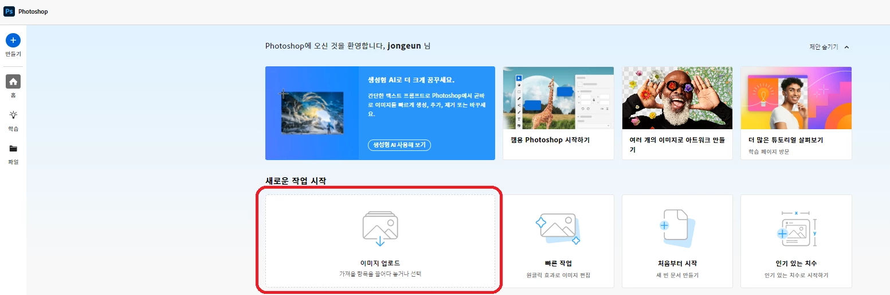This screenshot has width=890, height=295.
Task: Open 여러 개의 이미지로 아트워크 만들기 tutorial
Action: coord(677,113)
